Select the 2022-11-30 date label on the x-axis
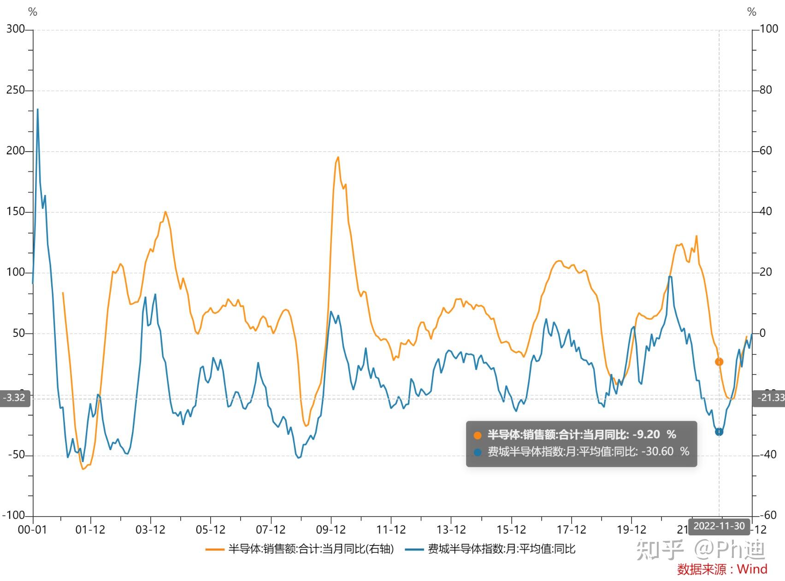Screen dimensions: 785x581 click(x=719, y=526)
